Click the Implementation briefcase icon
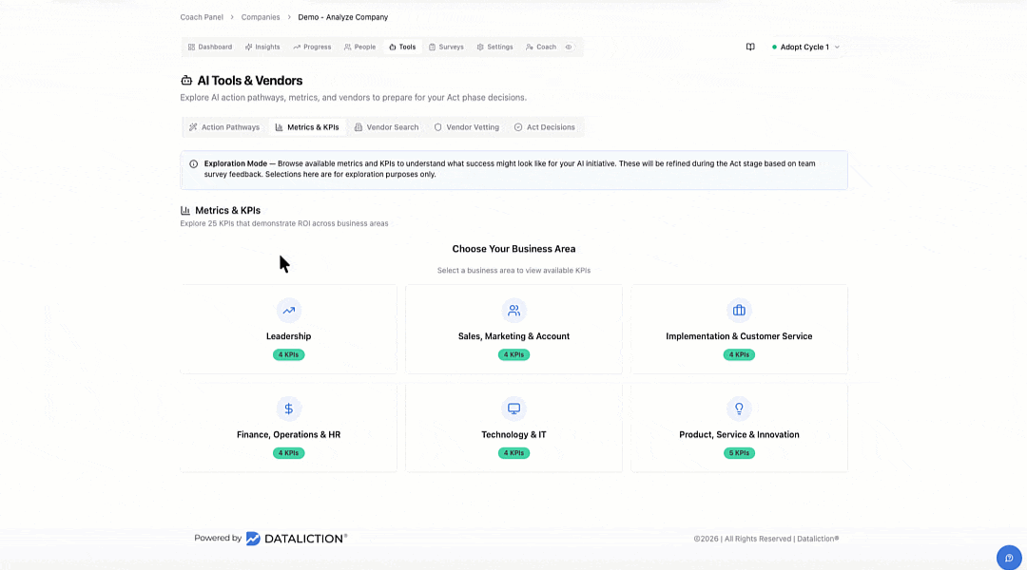 [x=739, y=311]
